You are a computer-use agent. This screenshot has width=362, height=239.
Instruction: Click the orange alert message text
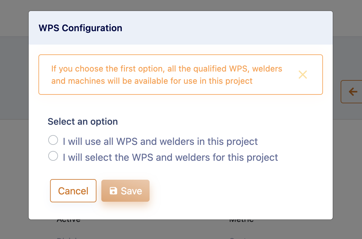[x=167, y=75]
